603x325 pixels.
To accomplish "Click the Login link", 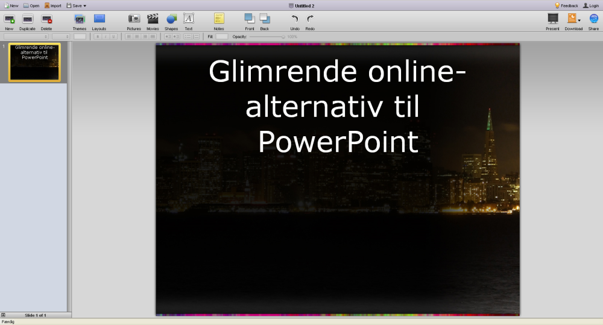I will coord(591,5).
